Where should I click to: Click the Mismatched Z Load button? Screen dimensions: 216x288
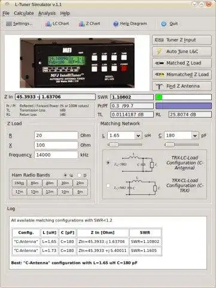182,74
